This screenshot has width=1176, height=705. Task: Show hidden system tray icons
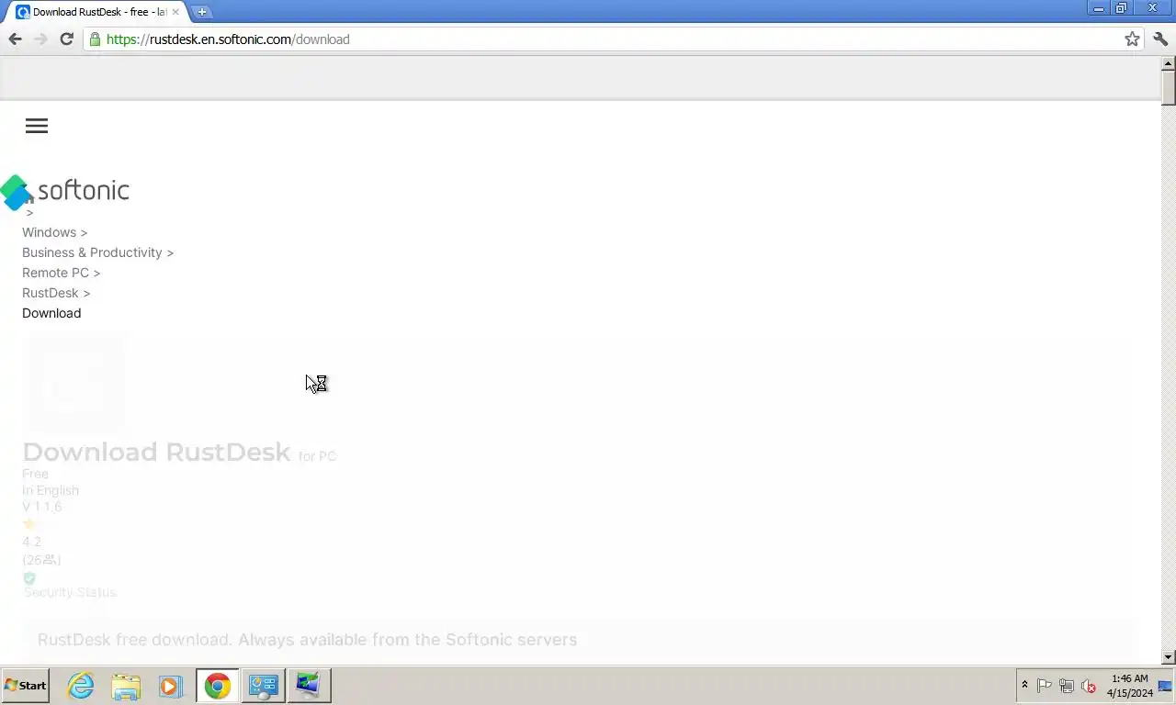(x=1024, y=685)
